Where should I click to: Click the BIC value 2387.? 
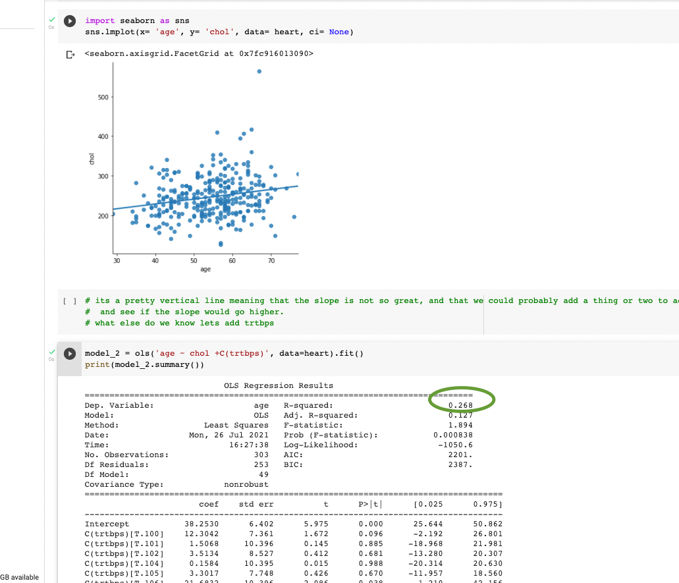tap(460, 465)
